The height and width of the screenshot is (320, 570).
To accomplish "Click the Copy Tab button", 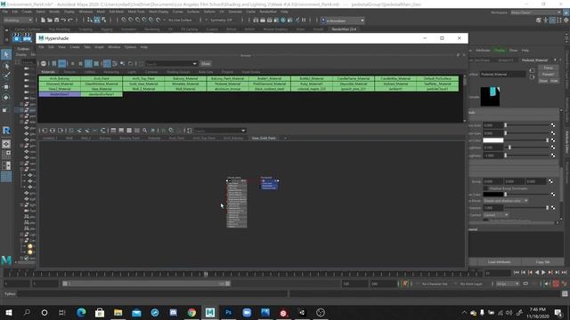I will (x=542, y=261).
